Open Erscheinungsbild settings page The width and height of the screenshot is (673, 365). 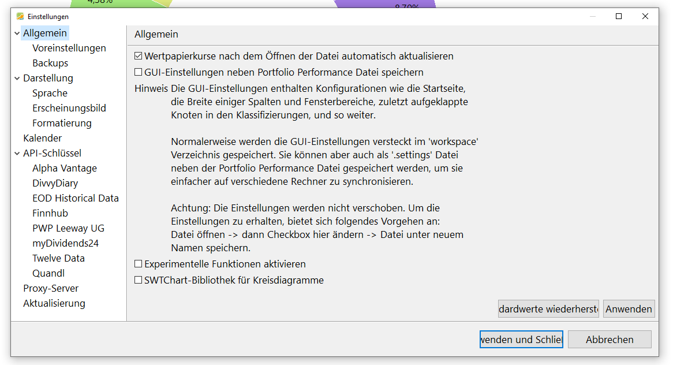point(69,108)
